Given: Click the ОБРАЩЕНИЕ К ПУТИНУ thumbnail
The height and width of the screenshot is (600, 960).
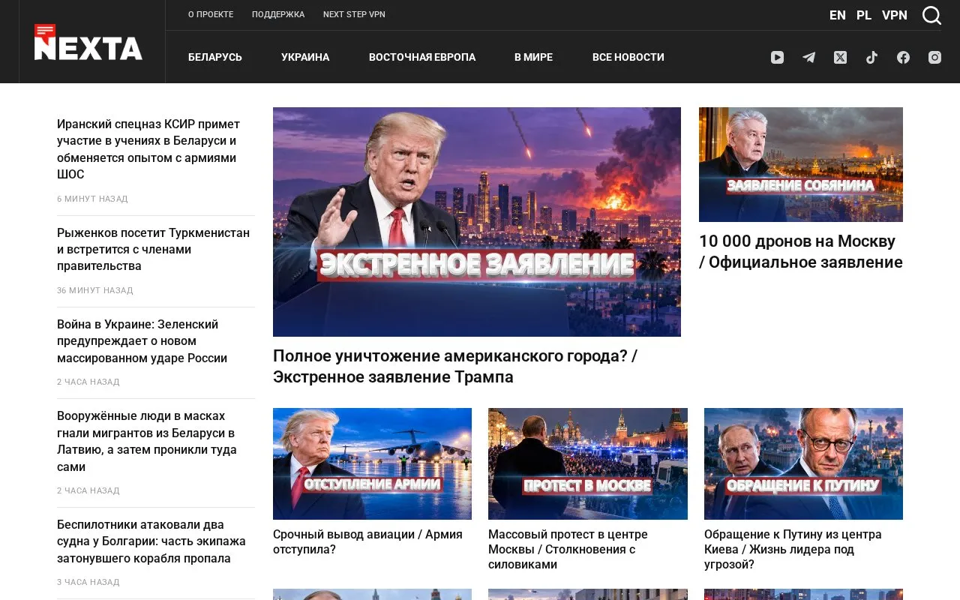Looking at the screenshot, I should pos(803,463).
